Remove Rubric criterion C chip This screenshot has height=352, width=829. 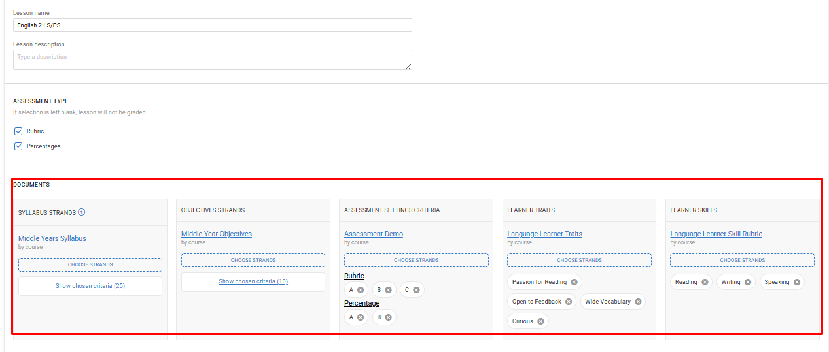[416, 290]
